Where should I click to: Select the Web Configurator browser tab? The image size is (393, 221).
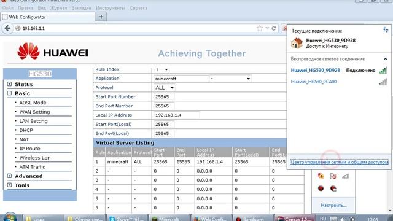[x=48, y=17]
